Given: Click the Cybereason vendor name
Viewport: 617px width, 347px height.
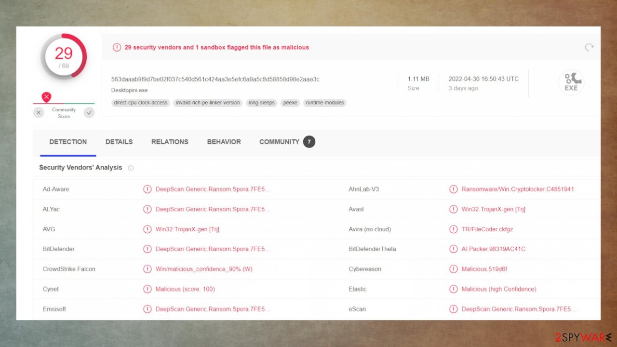Looking at the screenshot, I should click(x=364, y=269).
